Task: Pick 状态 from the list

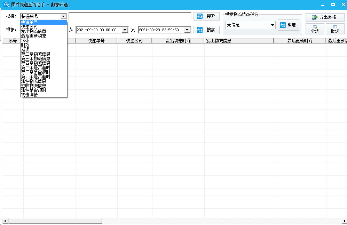Action: [44, 40]
